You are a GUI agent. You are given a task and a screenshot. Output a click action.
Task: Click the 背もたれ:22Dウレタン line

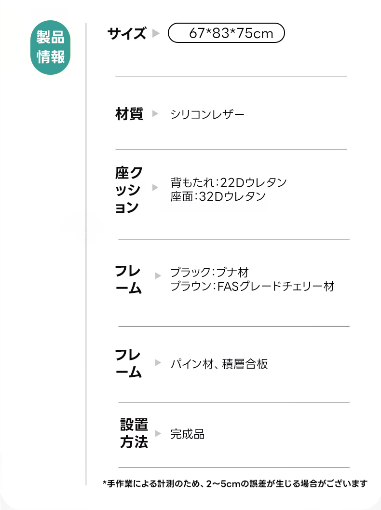[x=229, y=182]
